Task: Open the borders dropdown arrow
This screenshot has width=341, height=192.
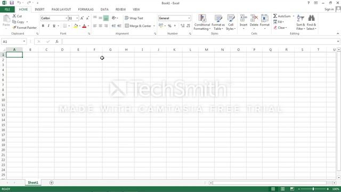Action: [x=69, y=26]
